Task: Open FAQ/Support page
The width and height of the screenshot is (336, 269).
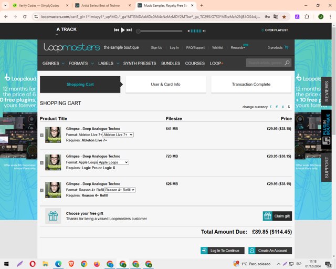Action: [195, 48]
